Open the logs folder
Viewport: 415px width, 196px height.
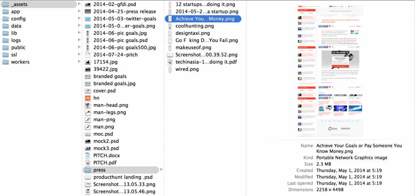pos(16,40)
